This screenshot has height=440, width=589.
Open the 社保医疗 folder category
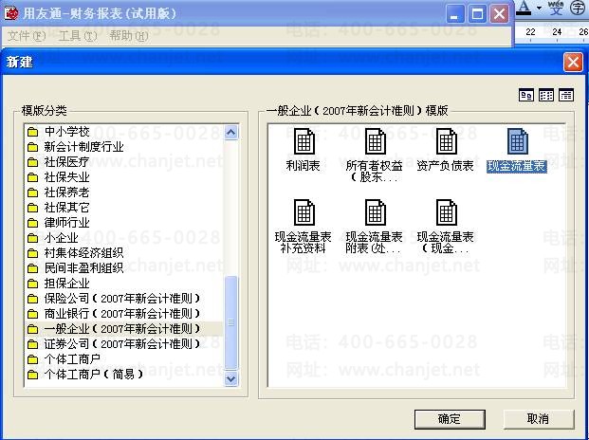pyautogui.click(x=59, y=162)
